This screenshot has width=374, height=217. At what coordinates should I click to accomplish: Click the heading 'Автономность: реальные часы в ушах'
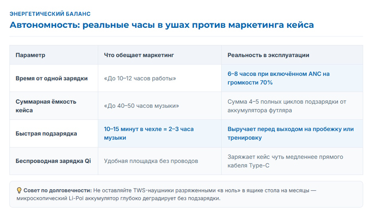pos(162,25)
